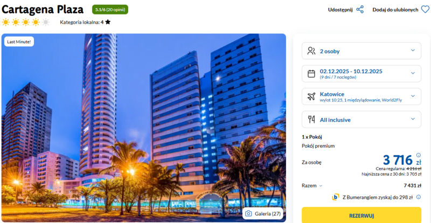This screenshot has width=431, height=223.
Task: Click the Bumerang loyalty logo icon
Action: pos(335,197)
